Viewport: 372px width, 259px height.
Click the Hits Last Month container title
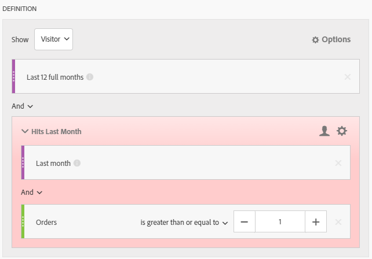pyautogui.click(x=56, y=131)
